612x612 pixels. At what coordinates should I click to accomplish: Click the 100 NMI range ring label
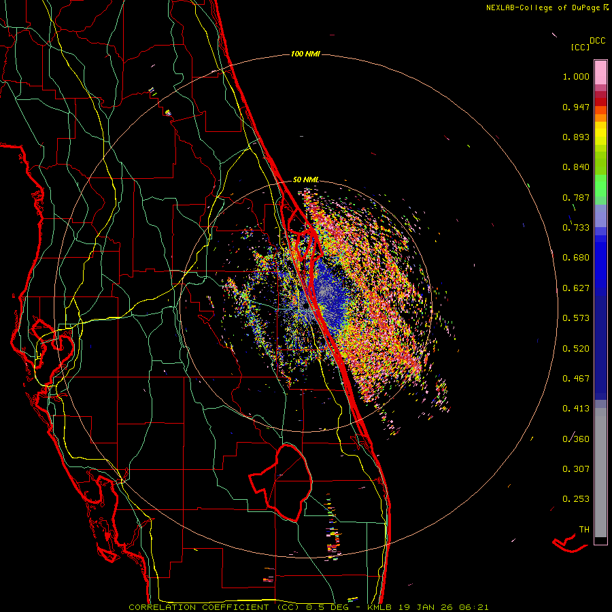point(305,54)
